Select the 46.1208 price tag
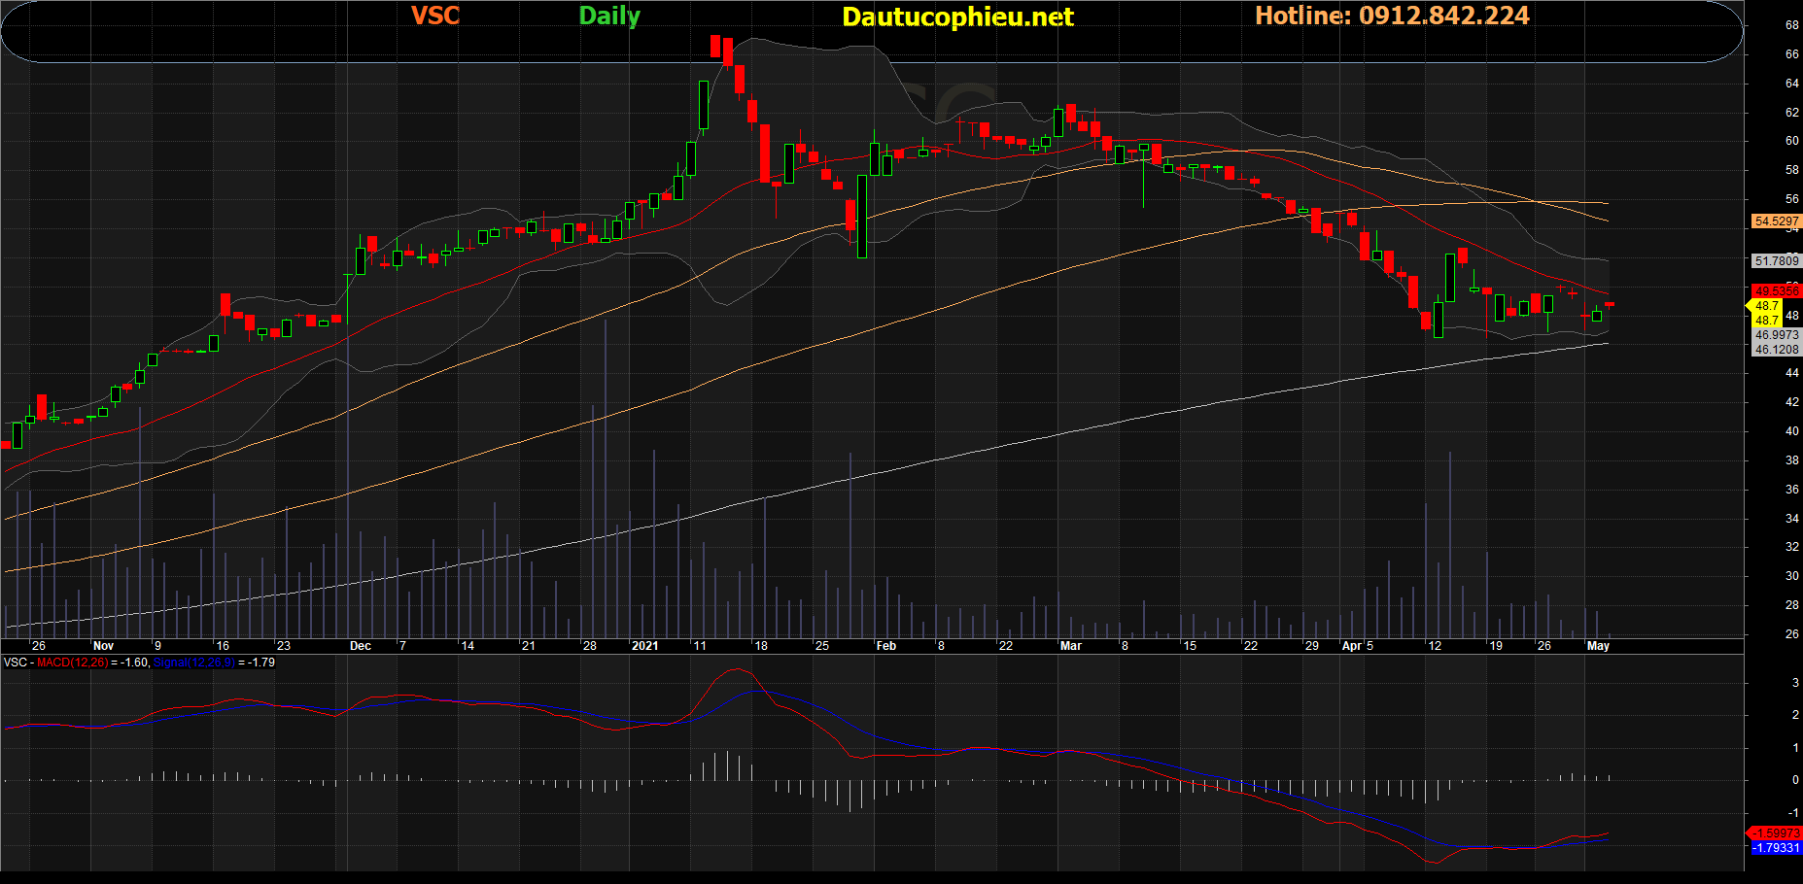1803x884 pixels. coord(1777,350)
